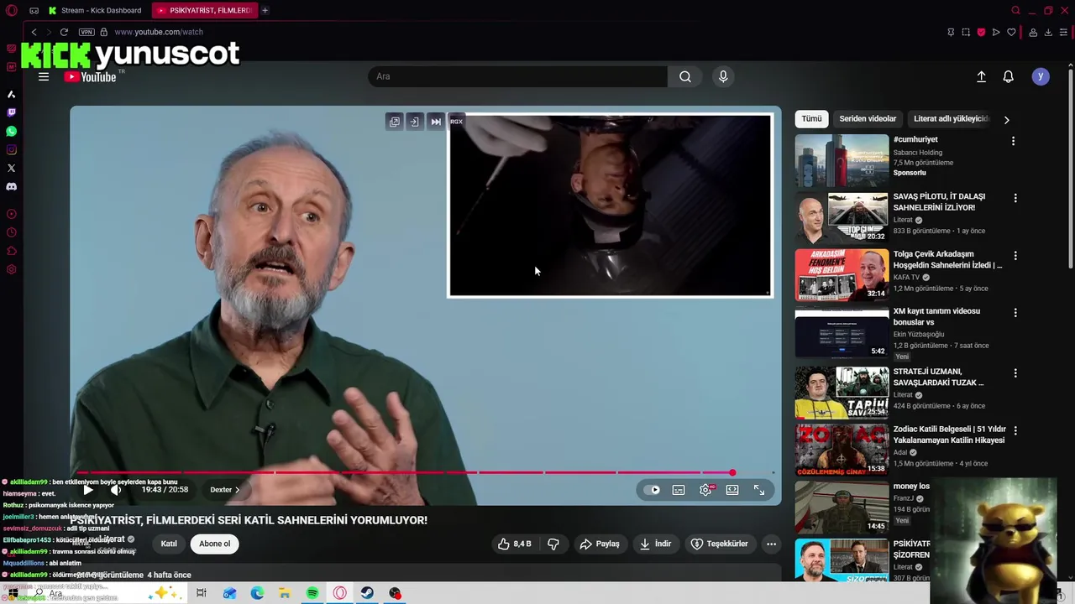The height and width of the screenshot is (604, 1075).
Task: Click the Teşekkürler button
Action: tap(720, 544)
